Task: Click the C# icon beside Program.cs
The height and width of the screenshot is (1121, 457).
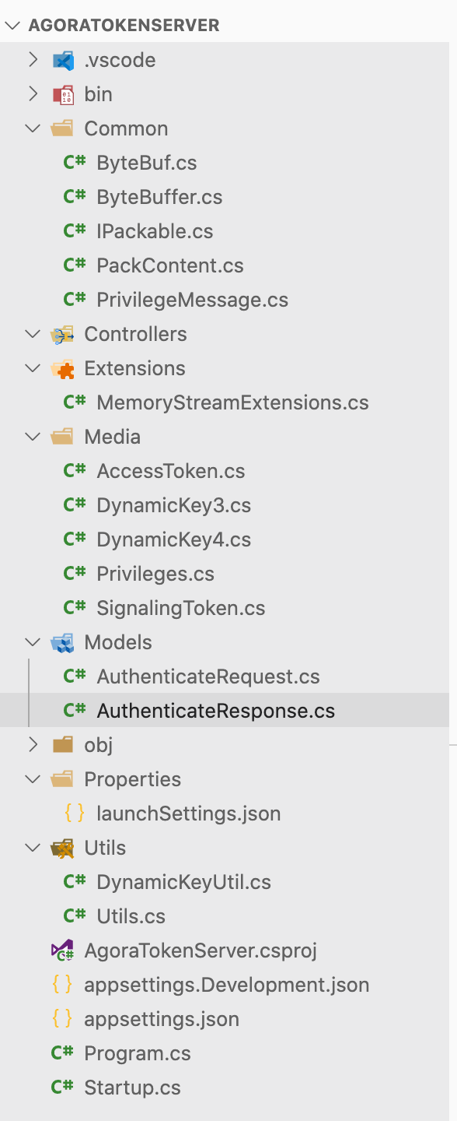Action: coord(62,1053)
